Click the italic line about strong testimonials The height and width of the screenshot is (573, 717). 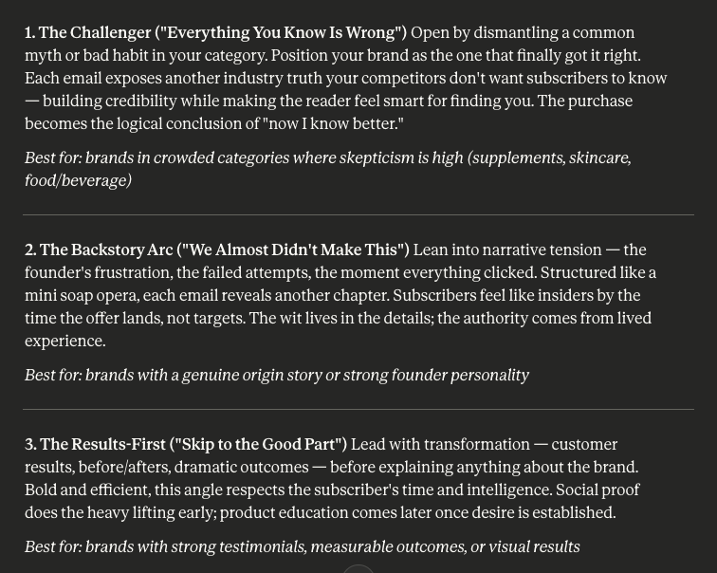pos(303,547)
